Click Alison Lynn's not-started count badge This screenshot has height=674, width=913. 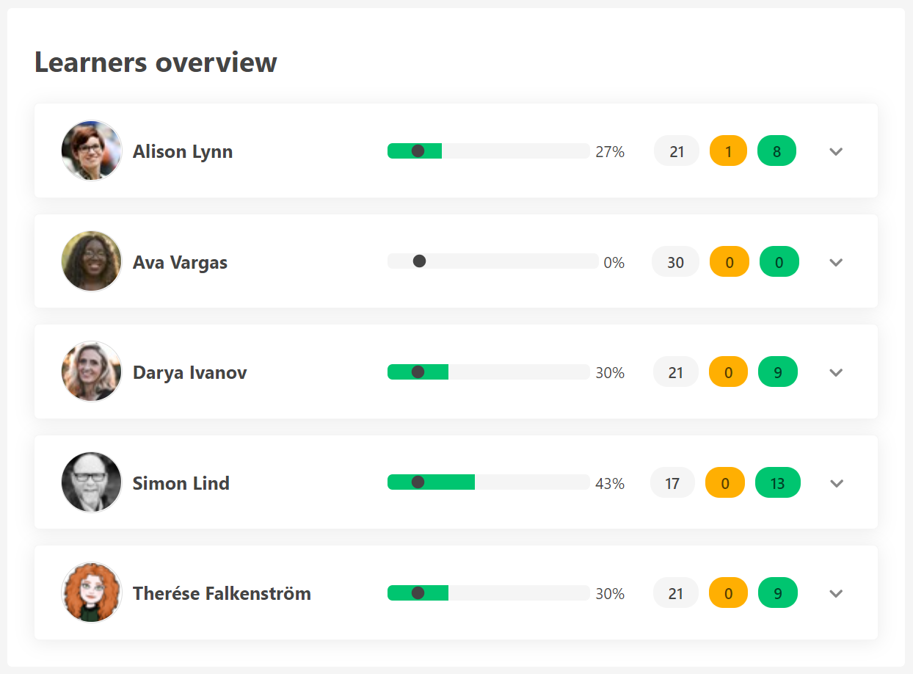676,151
